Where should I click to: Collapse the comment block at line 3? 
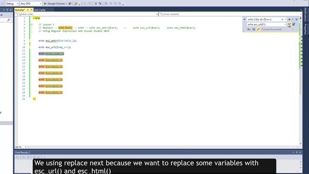click(x=31, y=25)
